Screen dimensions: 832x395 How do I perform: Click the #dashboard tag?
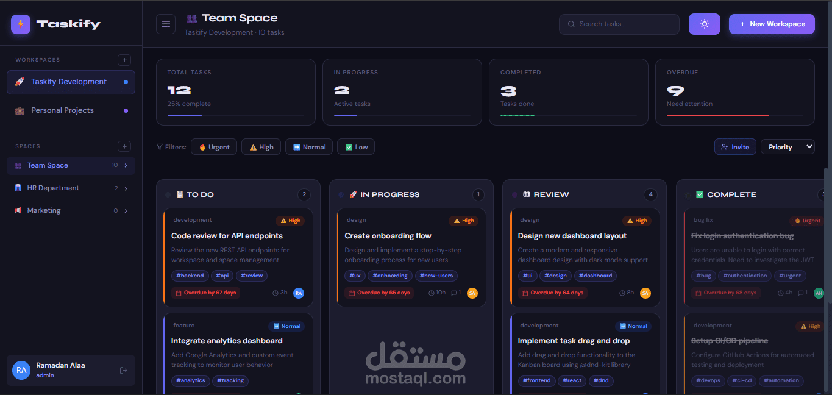pyautogui.click(x=596, y=276)
